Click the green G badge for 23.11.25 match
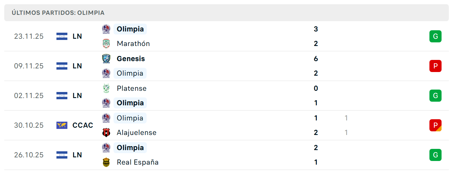The height and width of the screenshot is (174, 454). coord(435,36)
